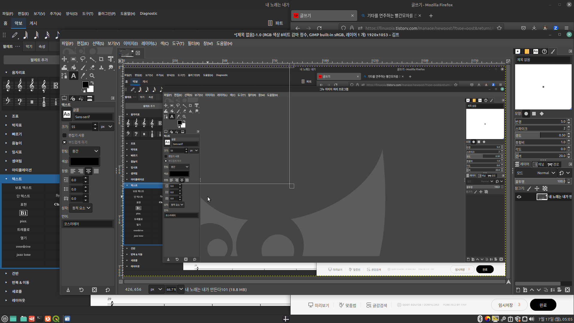The width and height of the screenshot is (574, 323).
Task: Select the Crop tool
Action: tap(101, 59)
